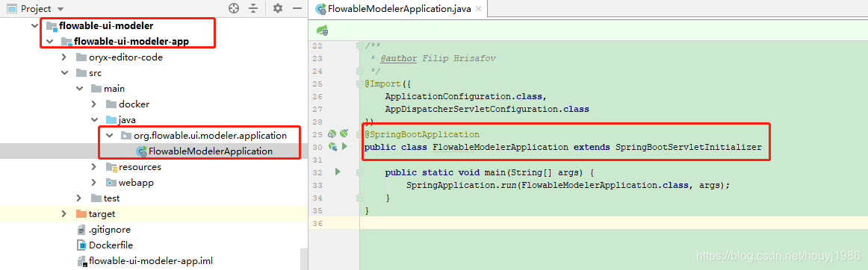Expand the test folder
The image size is (868, 270).
[79, 198]
